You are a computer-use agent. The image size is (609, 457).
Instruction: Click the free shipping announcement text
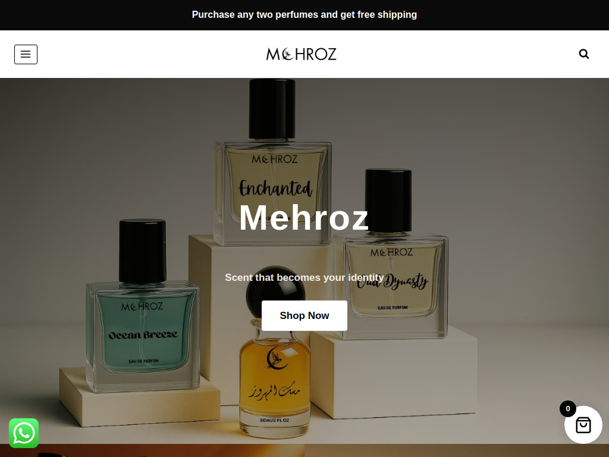[x=304, y=15]
